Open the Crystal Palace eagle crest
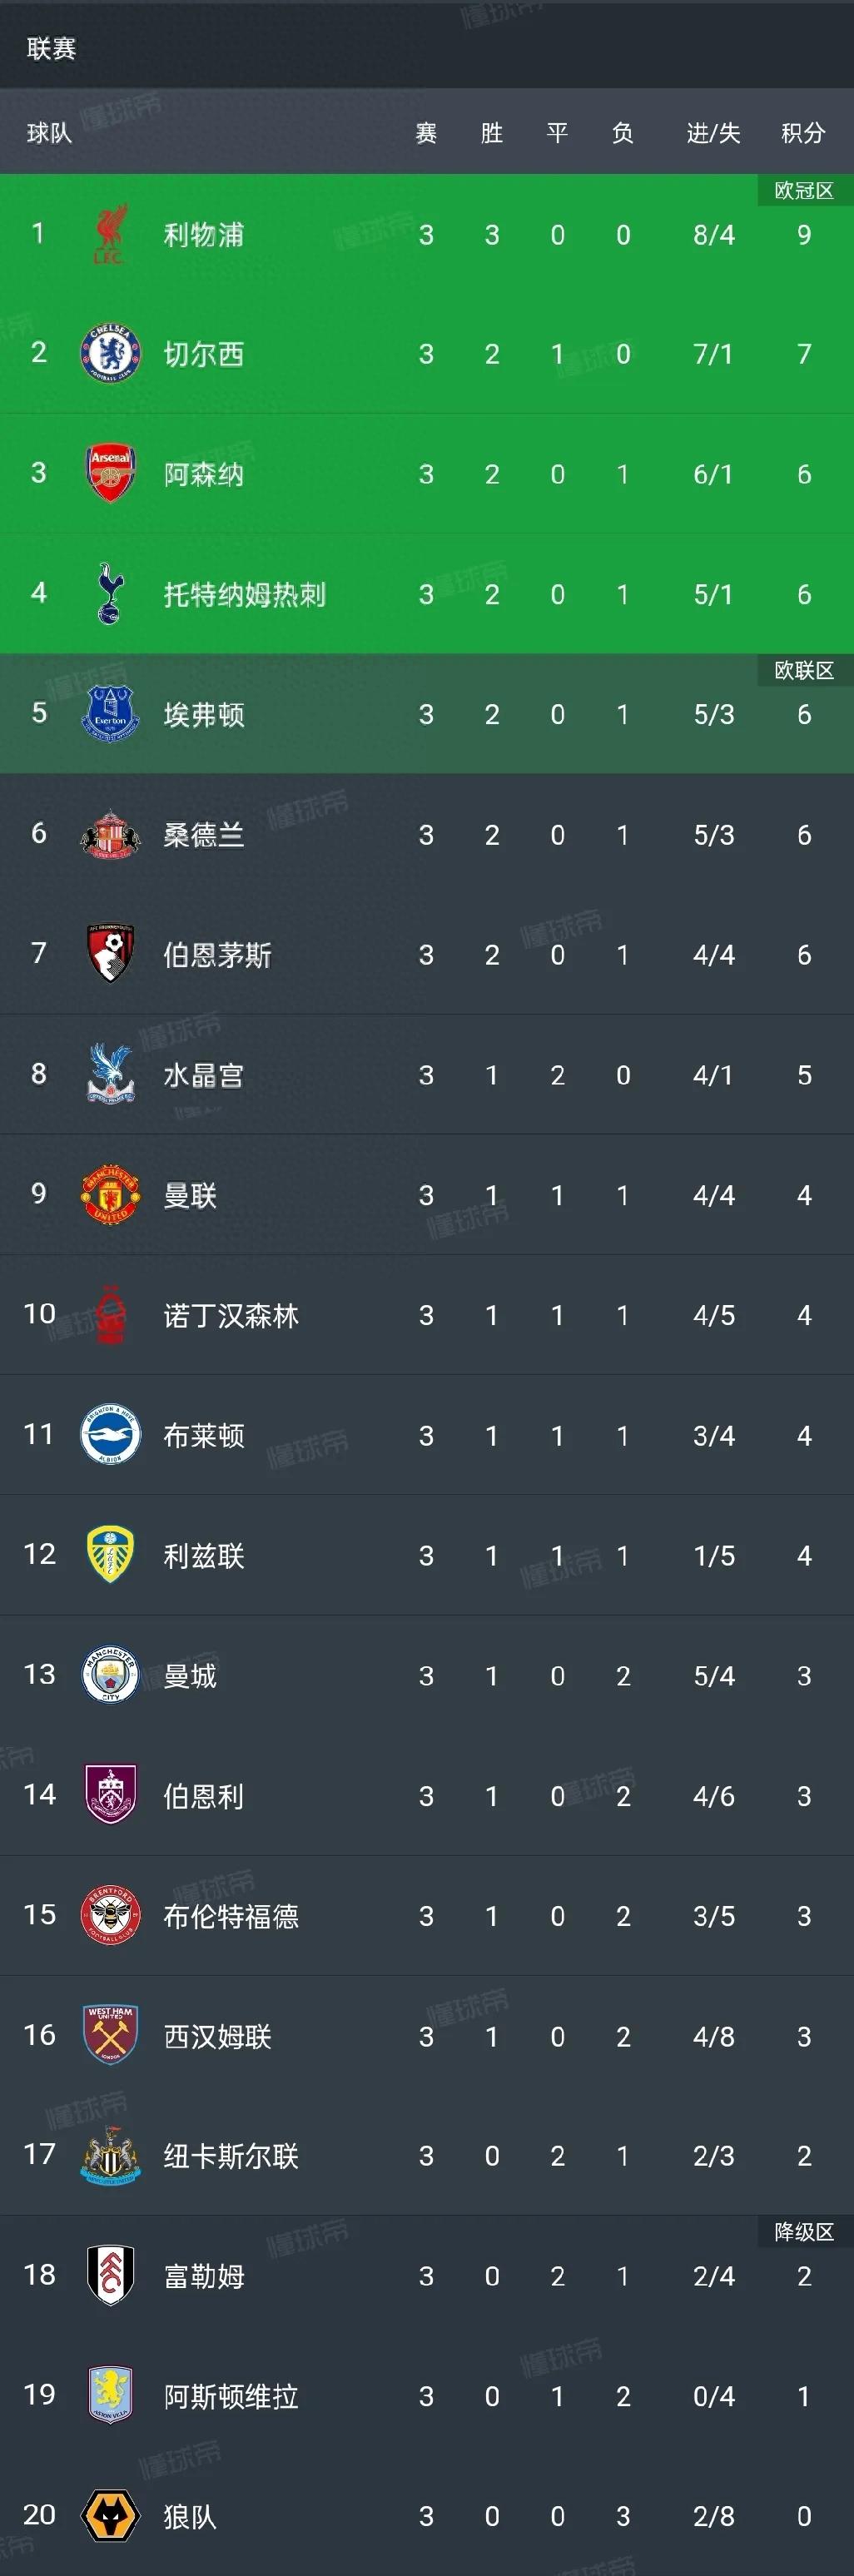 (x=110, y=1075)
